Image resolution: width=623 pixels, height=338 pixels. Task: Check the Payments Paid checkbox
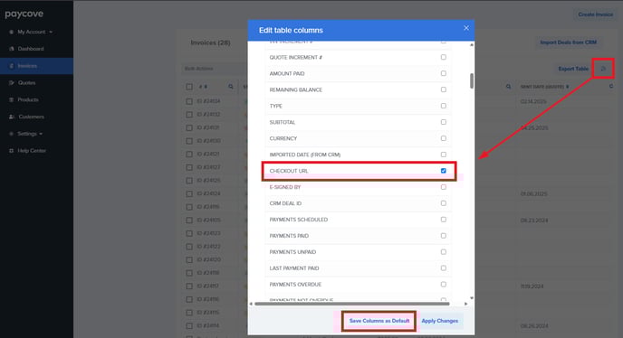click(x=444, y=236)
